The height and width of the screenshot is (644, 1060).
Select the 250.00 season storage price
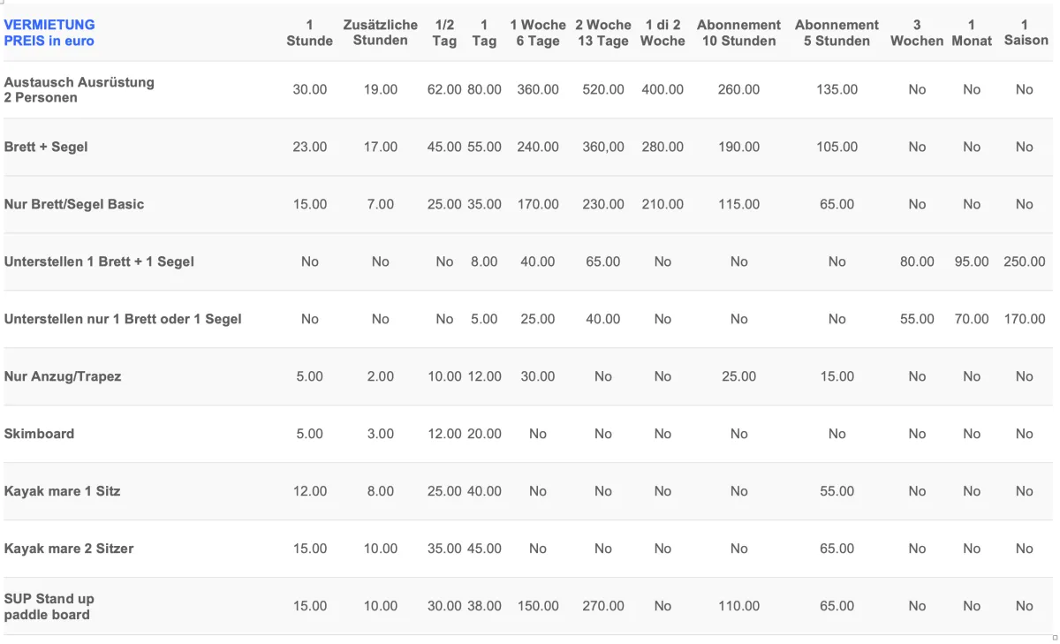click(x=1025, y=261)
